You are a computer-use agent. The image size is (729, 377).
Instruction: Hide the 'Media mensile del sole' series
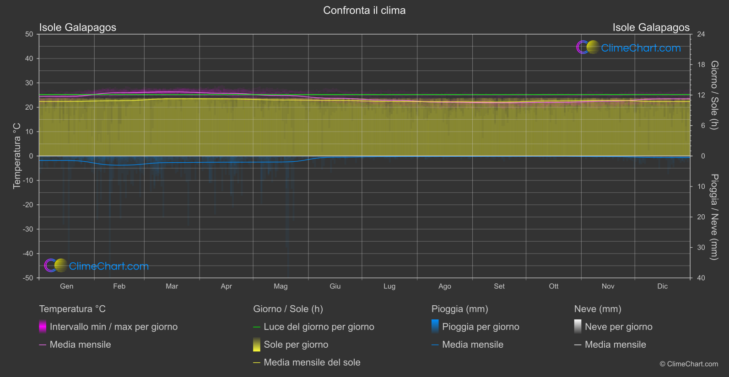pos(312,362)
